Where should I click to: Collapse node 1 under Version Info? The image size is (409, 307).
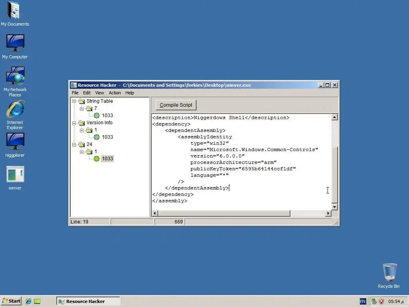coord(81,130)
